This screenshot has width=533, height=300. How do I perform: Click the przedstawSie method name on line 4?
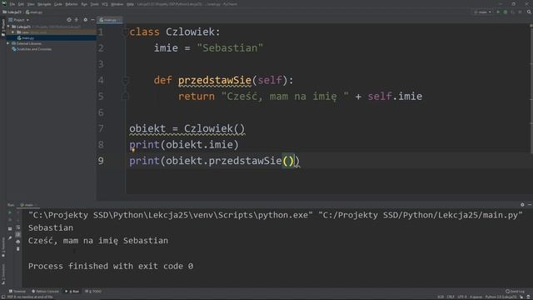(x=215, y=80)
